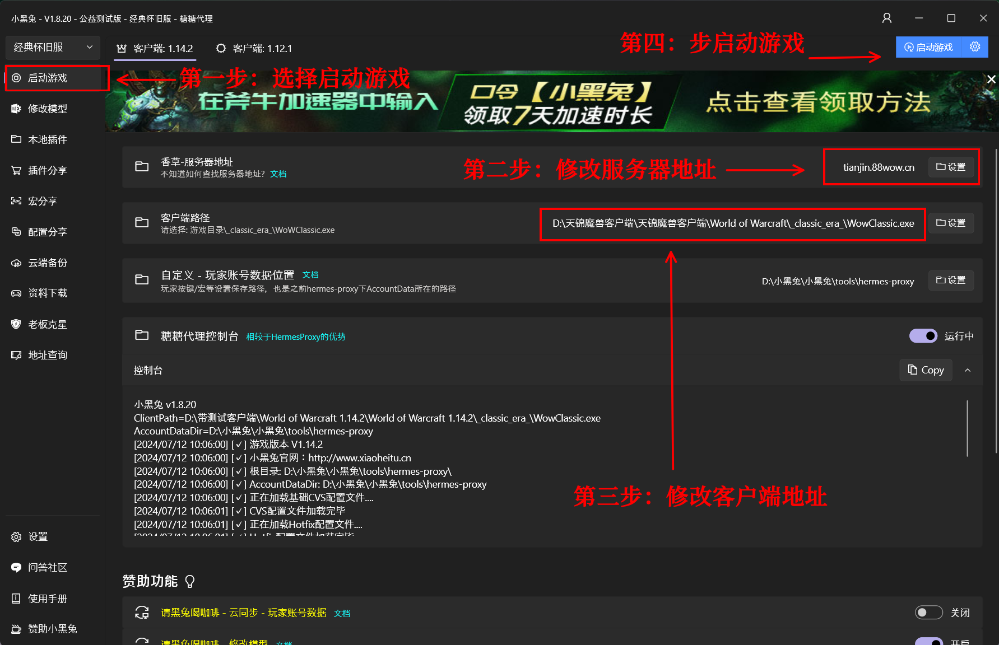Click the http://www.xiaoheitu.cn log line

tap(272, 458)
